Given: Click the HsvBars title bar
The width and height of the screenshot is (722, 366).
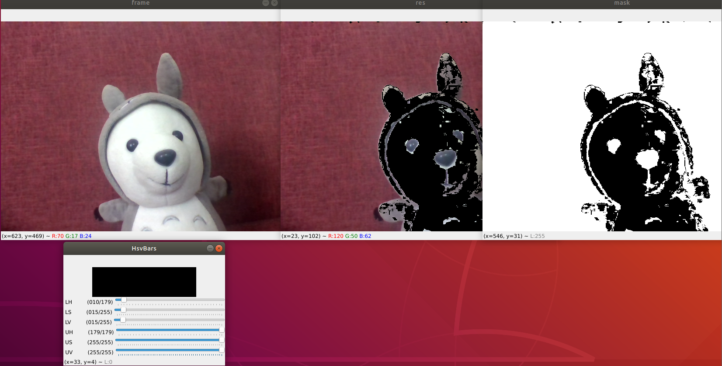Looking at the screenshot, I should coord(144,248).
